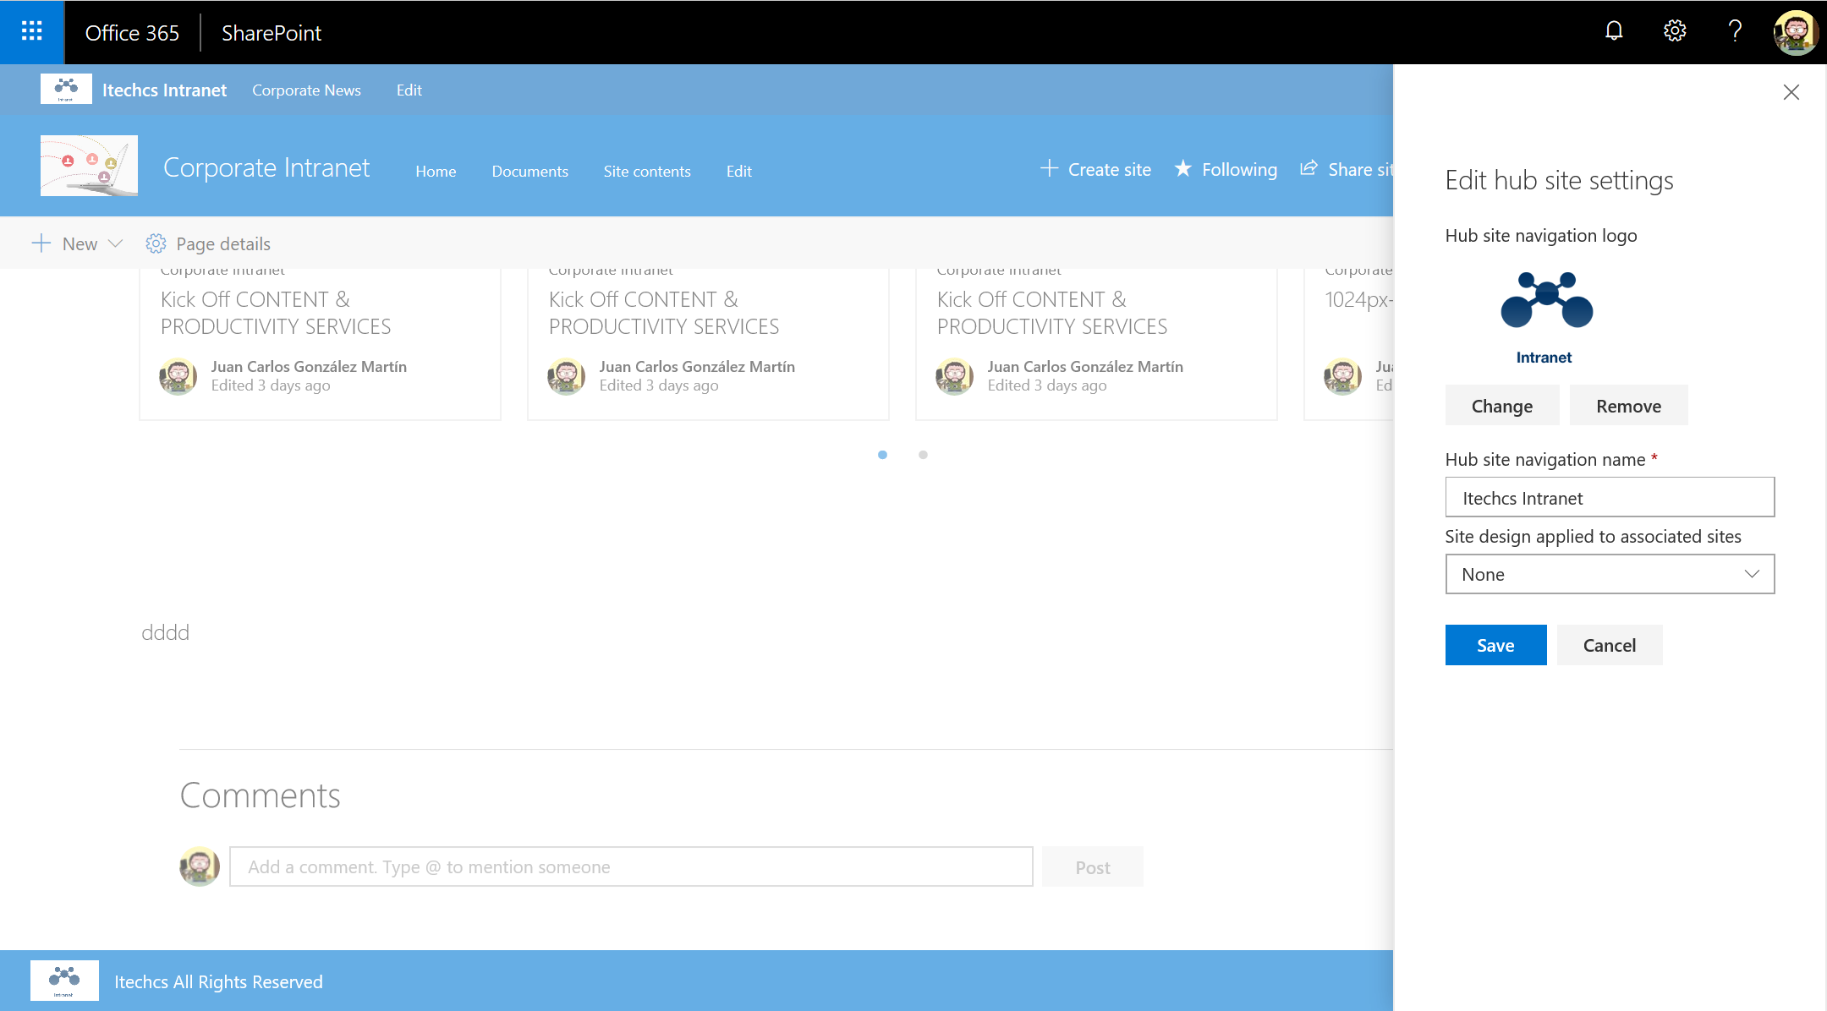Image resolution: width=1827 pixels, height=1011 pixels.
Task: Click the Create site plus icon
Action: [x=1050, y=168]
